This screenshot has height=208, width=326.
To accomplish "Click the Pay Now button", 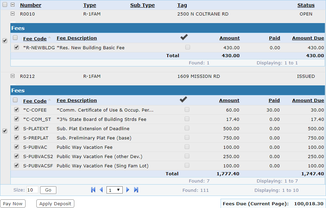I will 13,204.
